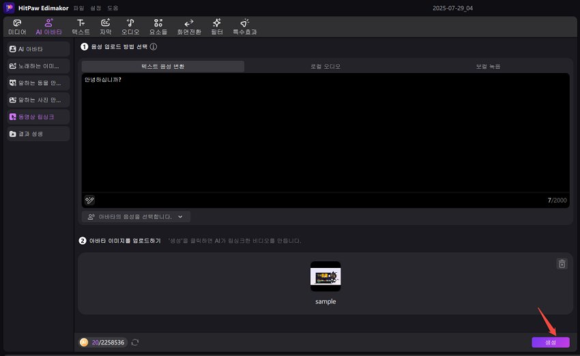The image size is (580, 356).
Task: Switch to the 보컬 녹음 tab
Action: click(488, 67)
